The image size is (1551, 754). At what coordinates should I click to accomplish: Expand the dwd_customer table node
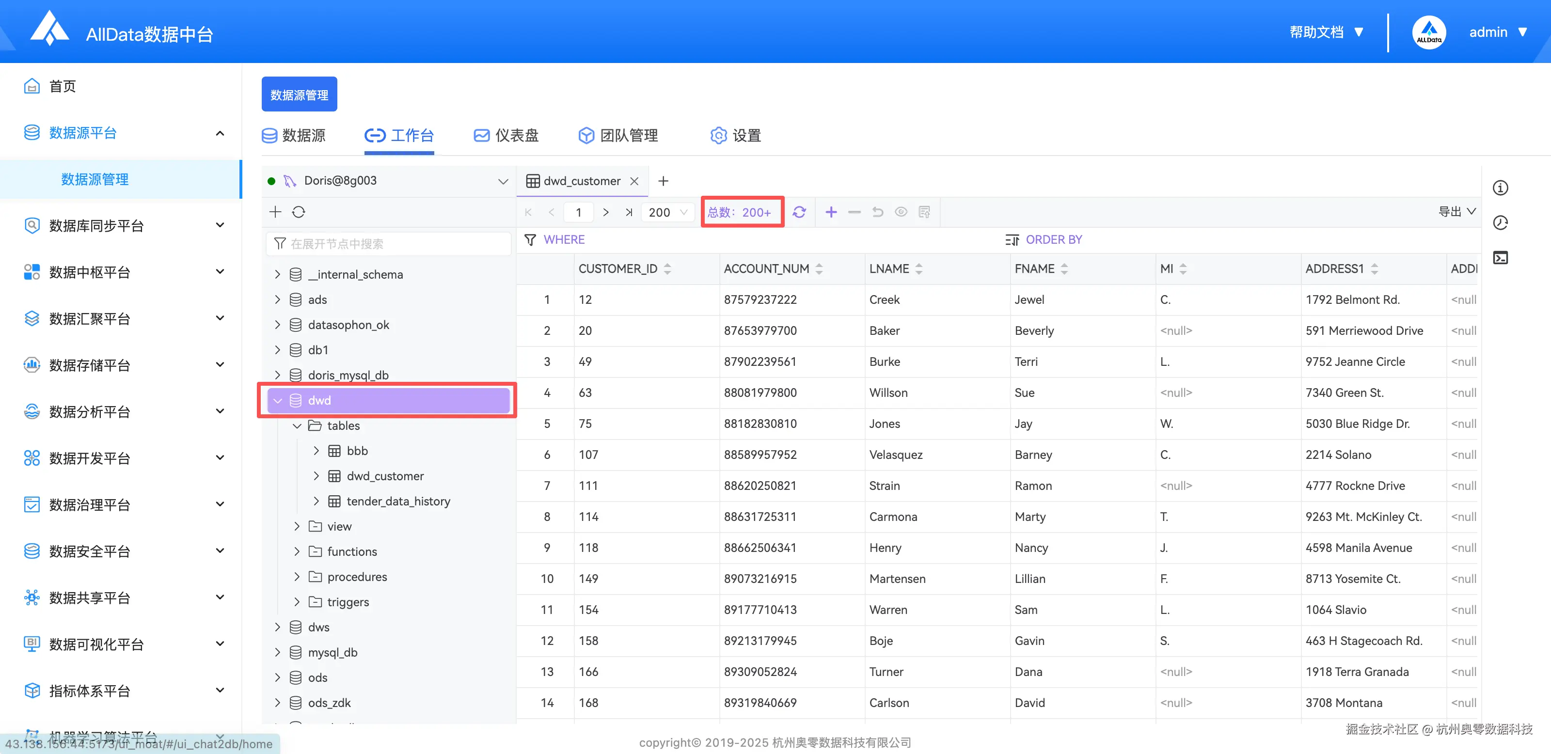pos(316,476)
